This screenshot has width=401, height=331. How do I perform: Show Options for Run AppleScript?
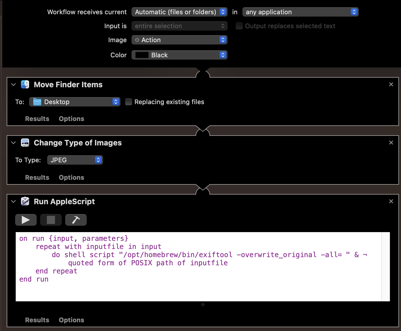coord(71,320)
